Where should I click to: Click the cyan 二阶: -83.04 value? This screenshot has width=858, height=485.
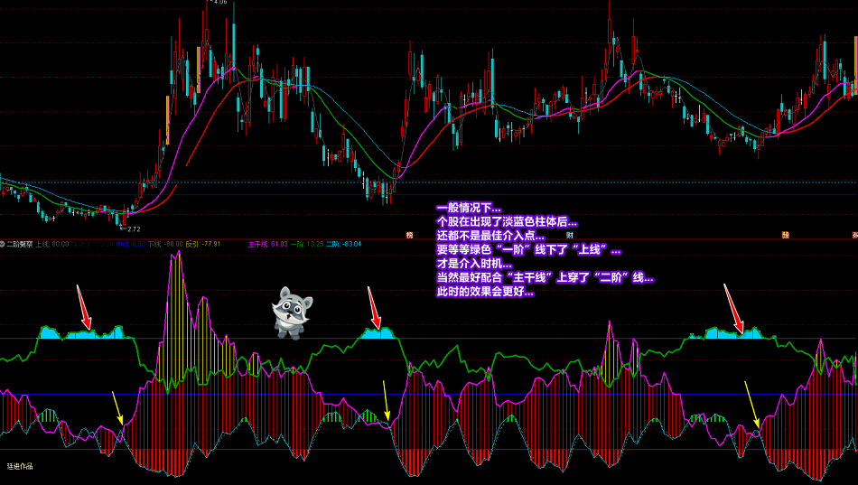[x=343, y=244]
